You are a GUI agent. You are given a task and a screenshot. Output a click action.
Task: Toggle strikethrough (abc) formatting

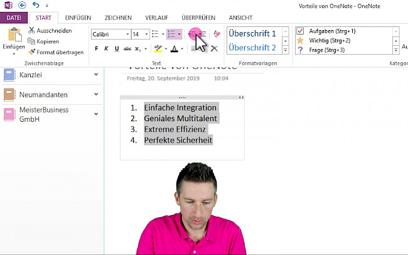127,48
